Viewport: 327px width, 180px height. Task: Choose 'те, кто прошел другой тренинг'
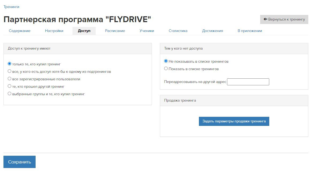tap(10, 86)
